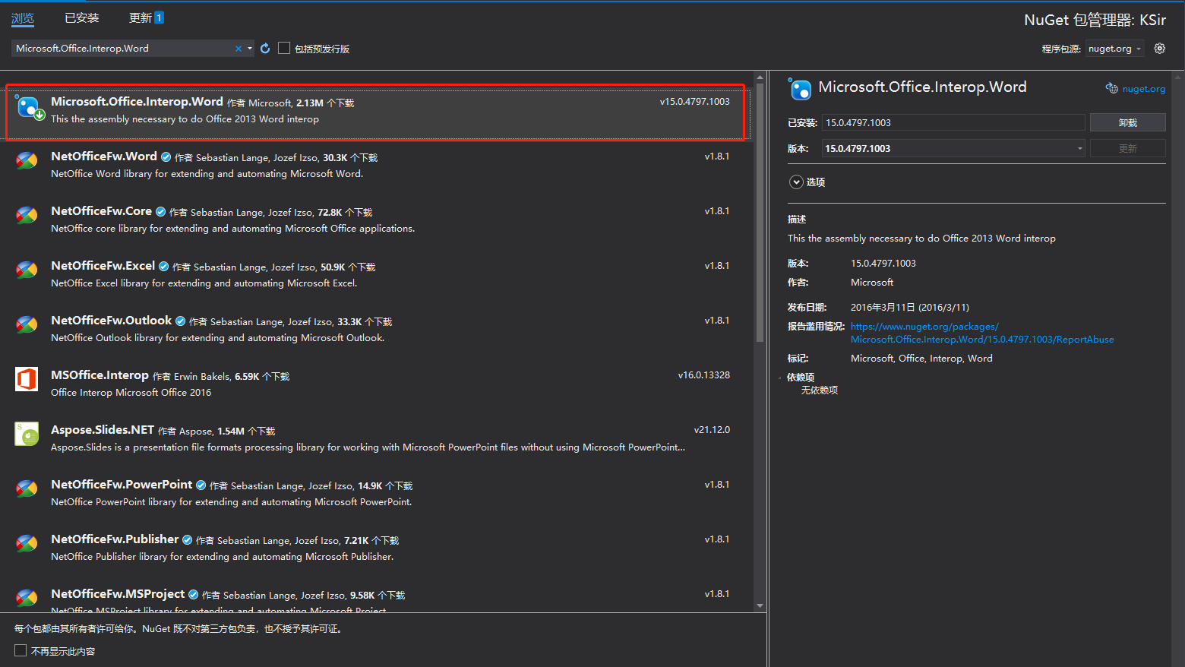Click the nuget.org globe icon in details panel
The height and width of the screenshot is (667, 1185).
1112,89
